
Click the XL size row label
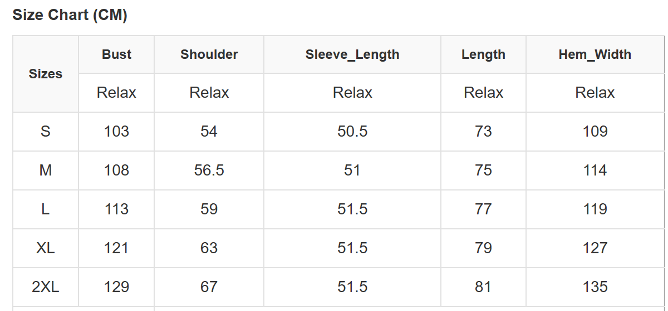pyautogui.click(x=46, y=248)
